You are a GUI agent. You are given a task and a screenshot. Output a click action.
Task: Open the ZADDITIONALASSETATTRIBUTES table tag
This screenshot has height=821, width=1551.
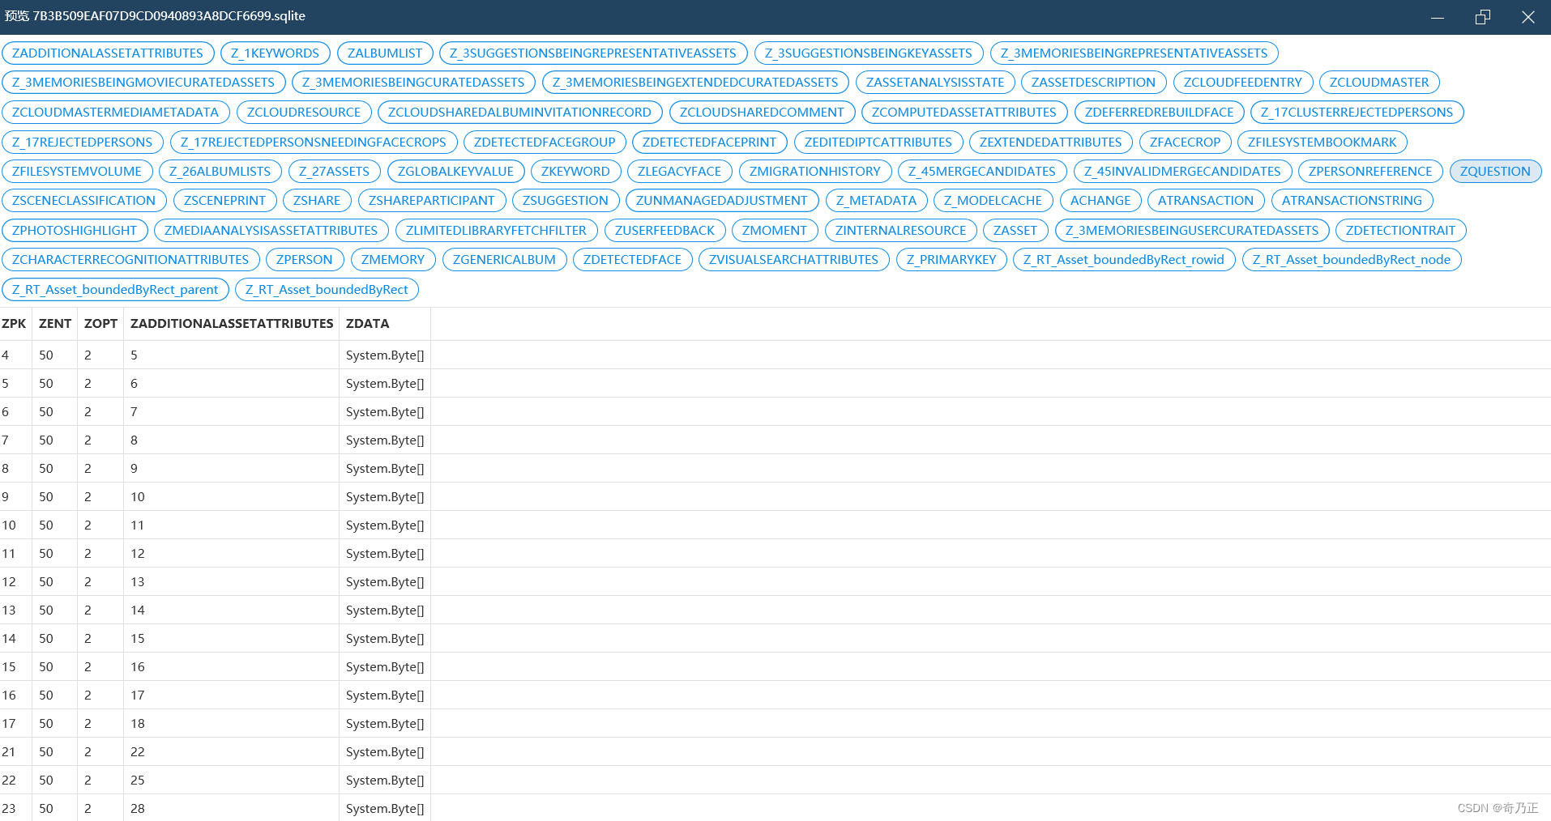(108, 53)
